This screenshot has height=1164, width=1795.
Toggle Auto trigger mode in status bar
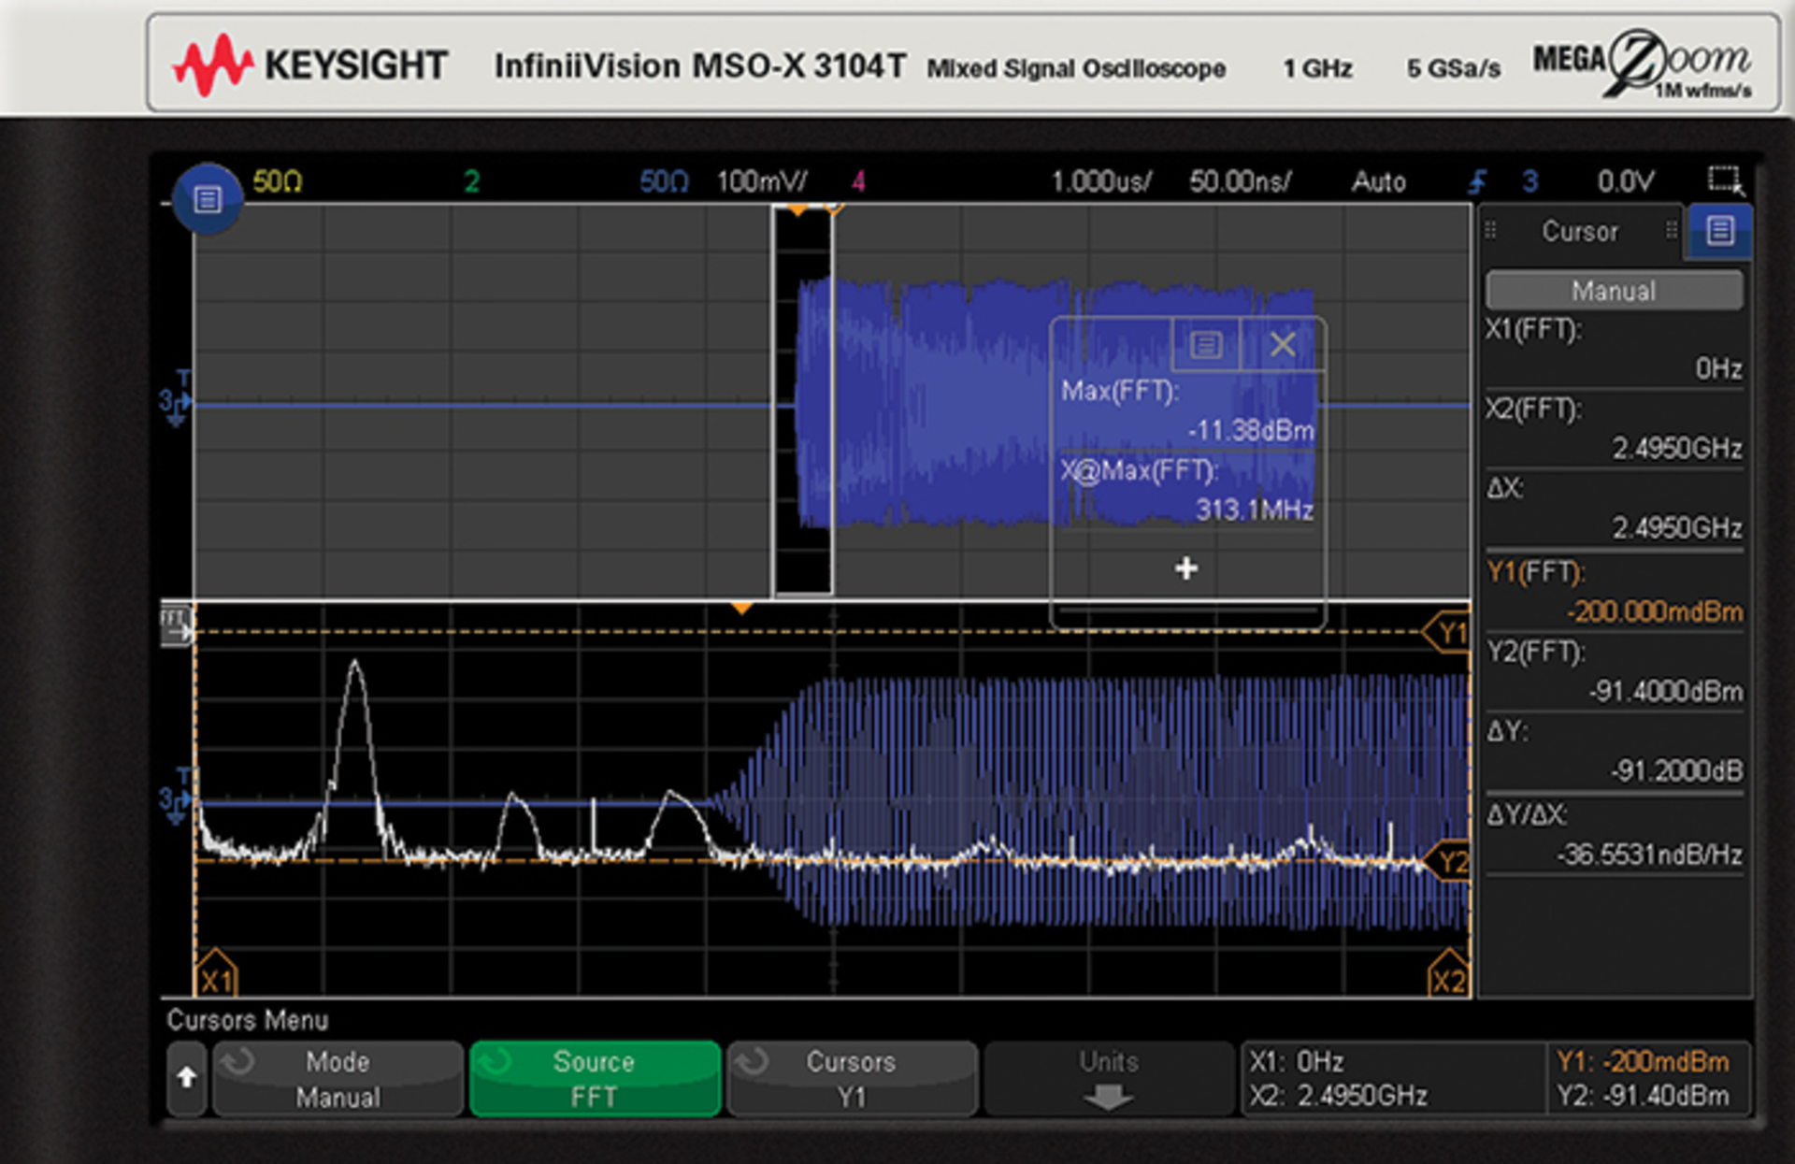[x=1378, y=181]
